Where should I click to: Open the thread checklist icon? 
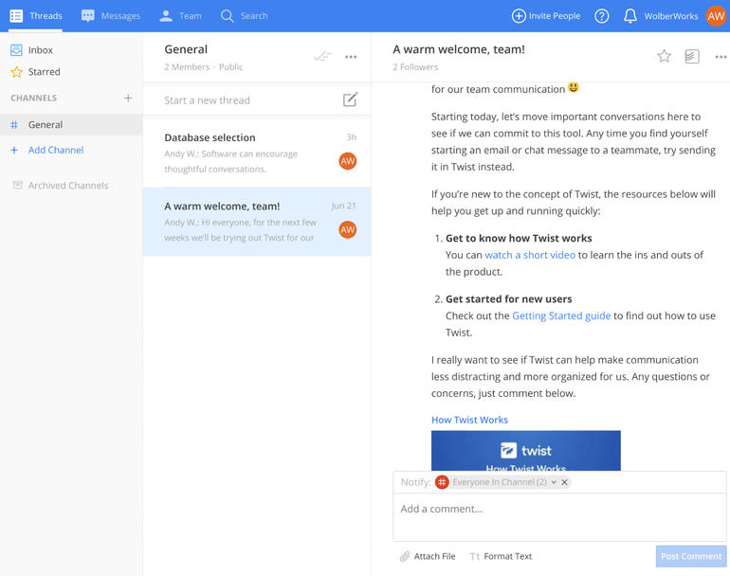[692, 57]
